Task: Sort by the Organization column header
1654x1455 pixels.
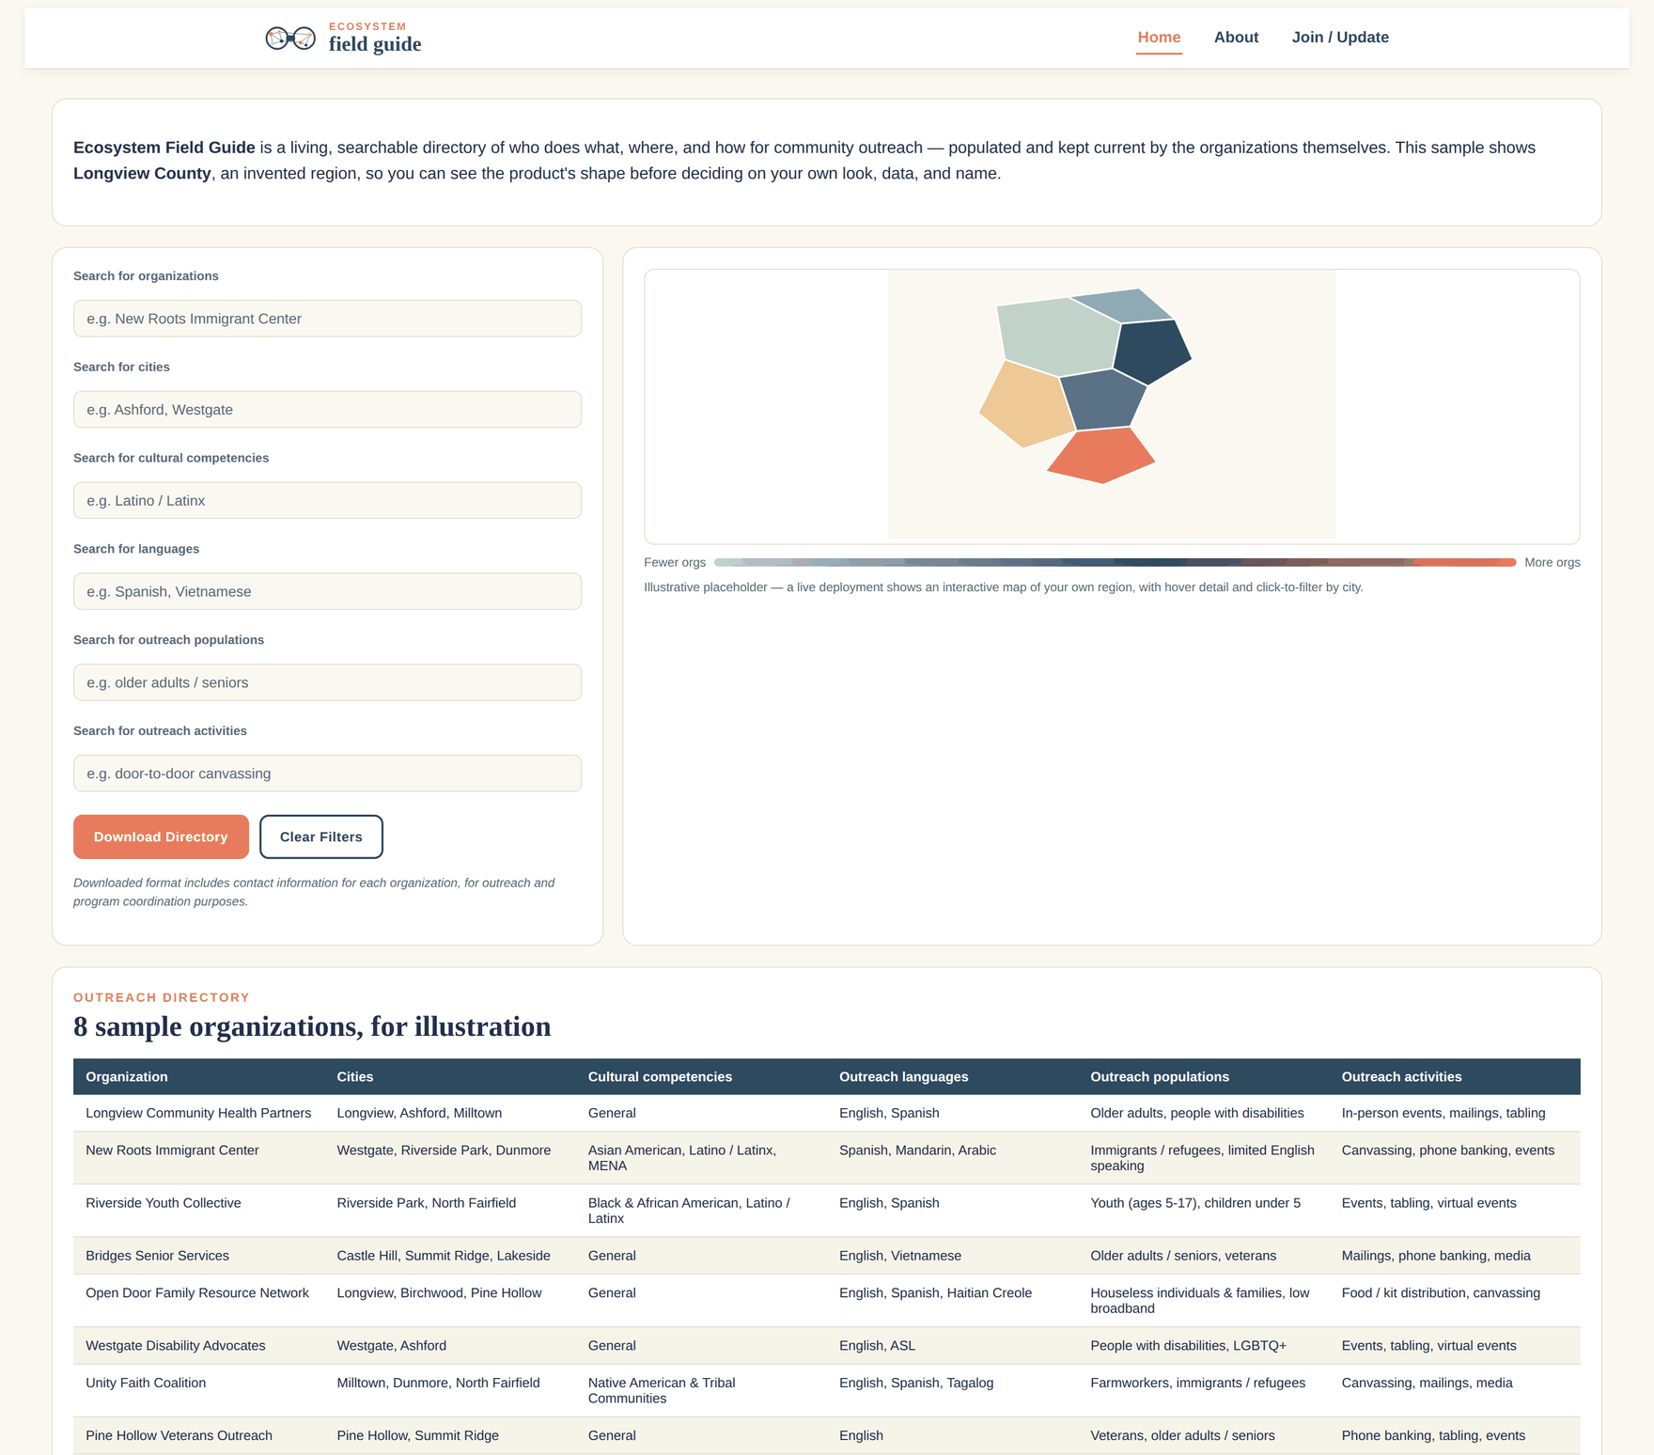Action: point(127,1077)
